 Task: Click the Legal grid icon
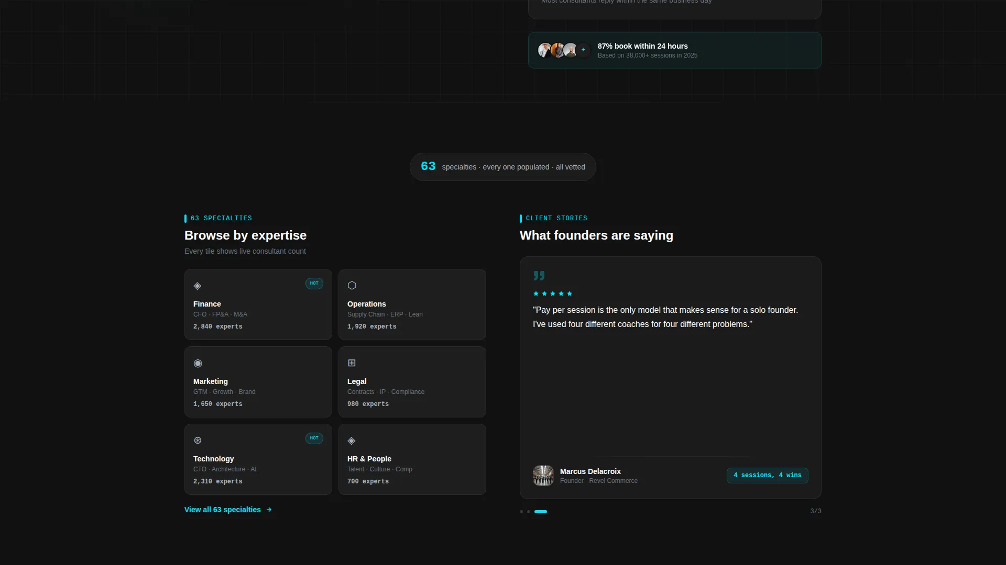pyautogui.click(x=352, y=363)
